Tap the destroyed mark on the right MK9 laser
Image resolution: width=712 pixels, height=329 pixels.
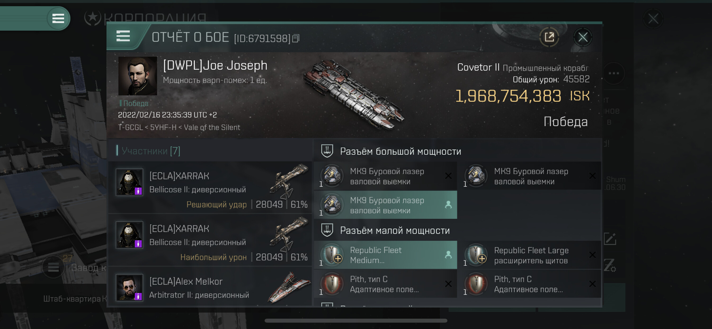(x=592, y=176)
